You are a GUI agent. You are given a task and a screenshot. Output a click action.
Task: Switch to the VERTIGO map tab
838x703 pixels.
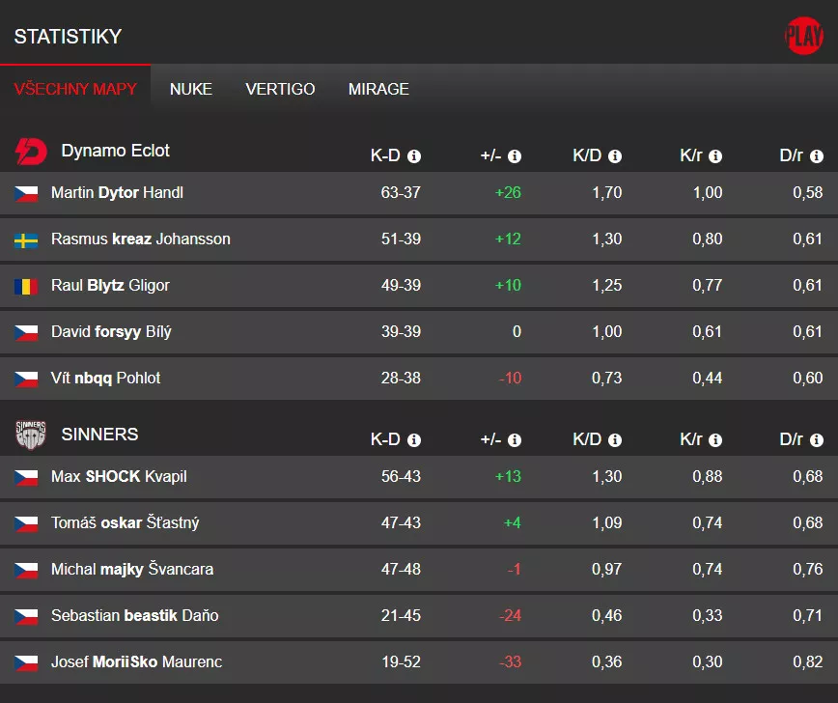tap(280, 89)
